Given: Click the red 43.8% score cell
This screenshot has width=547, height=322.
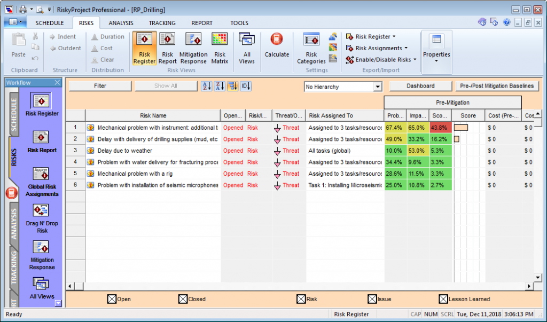Looking at the screenshot, I should [441, 128].
